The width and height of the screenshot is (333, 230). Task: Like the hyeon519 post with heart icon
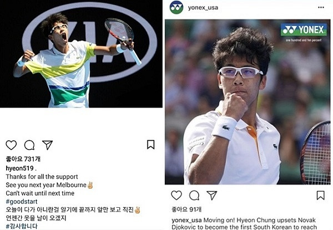(x=11, y=145)
